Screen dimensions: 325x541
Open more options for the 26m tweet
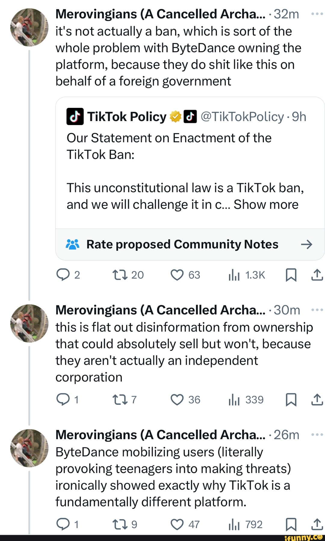click(x=317, y=435)
